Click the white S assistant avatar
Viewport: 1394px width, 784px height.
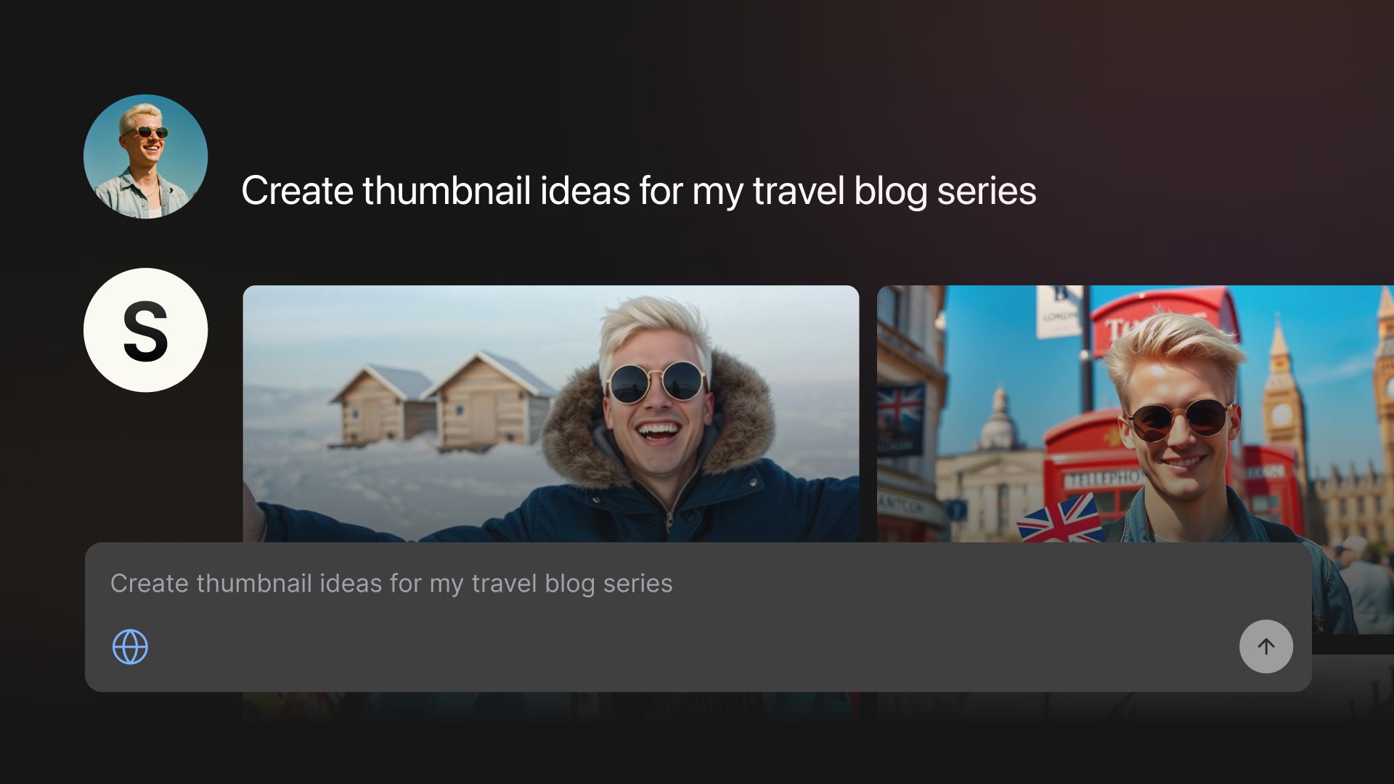(146, 330)
